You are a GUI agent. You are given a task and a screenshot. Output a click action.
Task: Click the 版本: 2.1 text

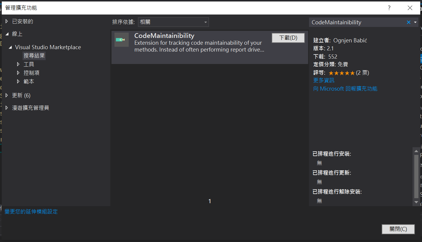tap(324, 48)
